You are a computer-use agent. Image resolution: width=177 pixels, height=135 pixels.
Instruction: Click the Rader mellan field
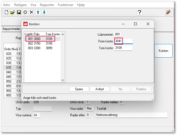121,102
